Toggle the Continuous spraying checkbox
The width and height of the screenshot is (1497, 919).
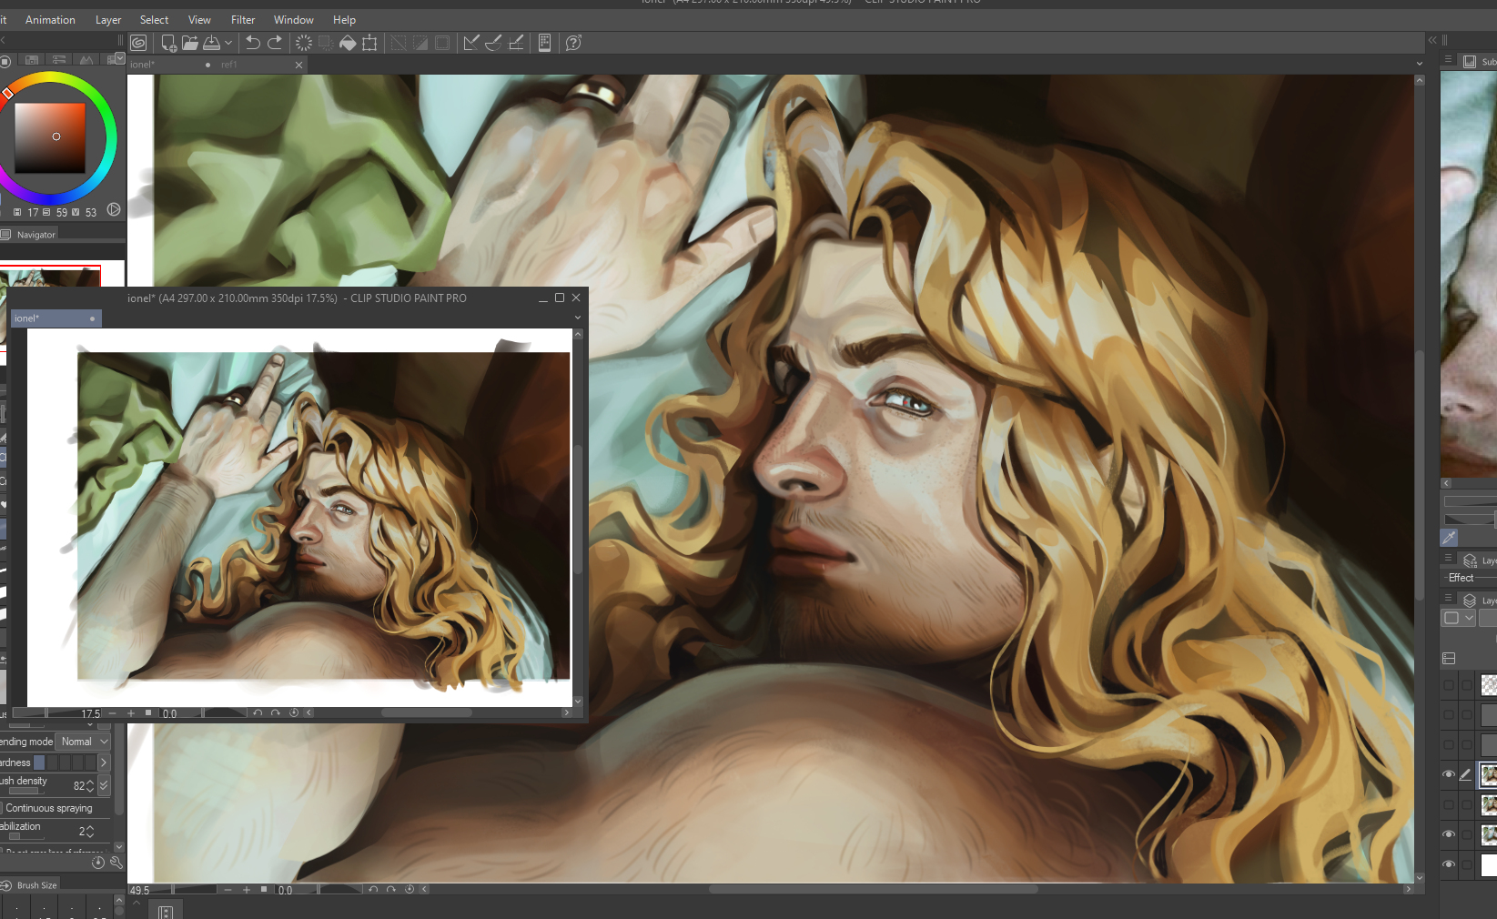3,808
